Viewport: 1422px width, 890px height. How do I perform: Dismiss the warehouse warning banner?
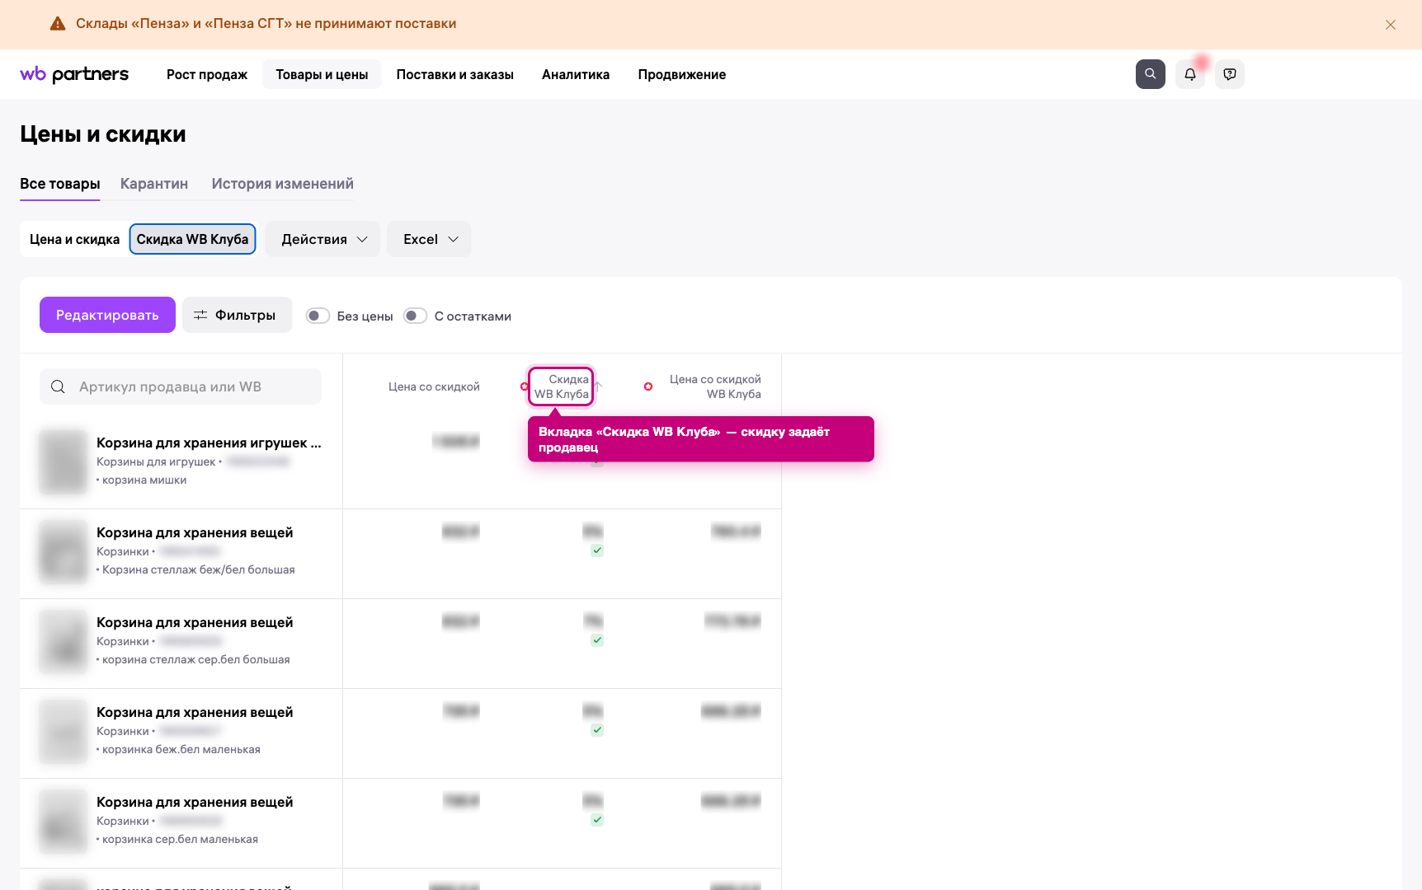[1391, 25]
